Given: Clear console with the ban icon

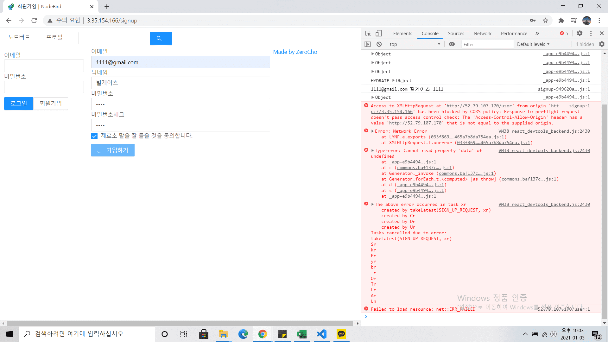Looking at the screenshot, I should click(x=379, y=44).
